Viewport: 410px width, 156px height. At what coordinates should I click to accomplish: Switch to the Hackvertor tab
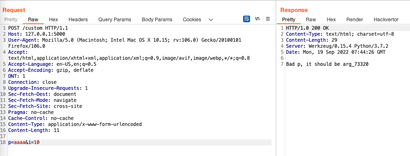pyautogui.click(x=386, y=19)
